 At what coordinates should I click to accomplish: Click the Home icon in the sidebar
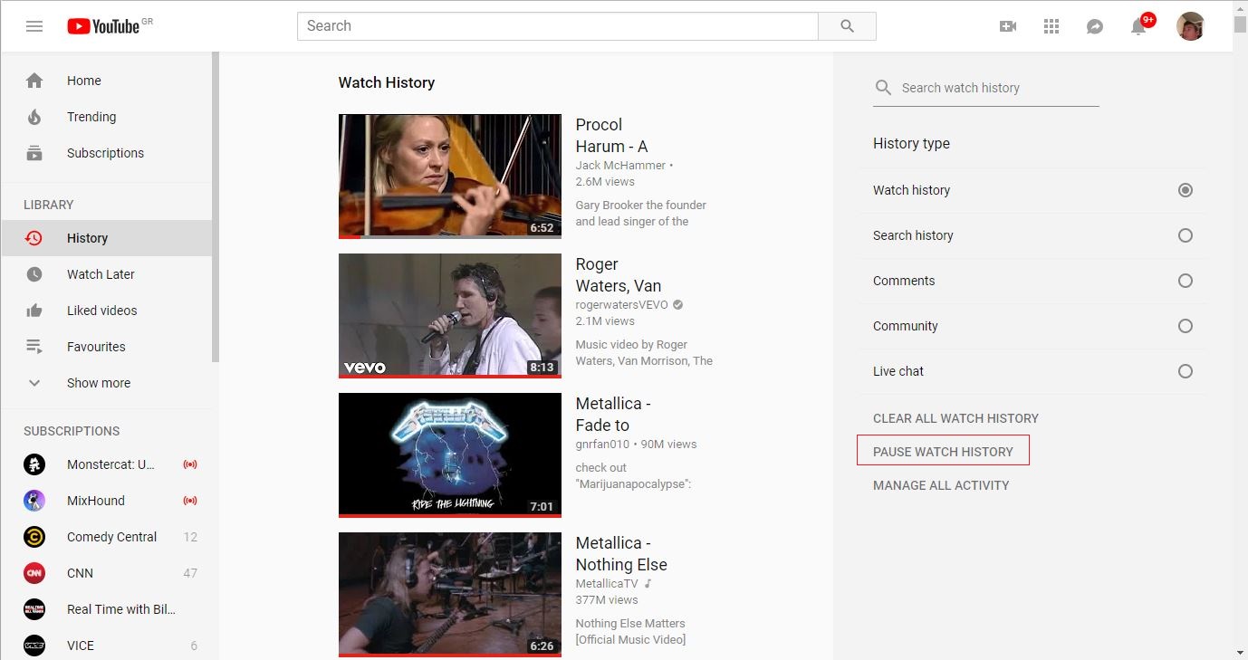pyautogui.click(x=34, y=81)
